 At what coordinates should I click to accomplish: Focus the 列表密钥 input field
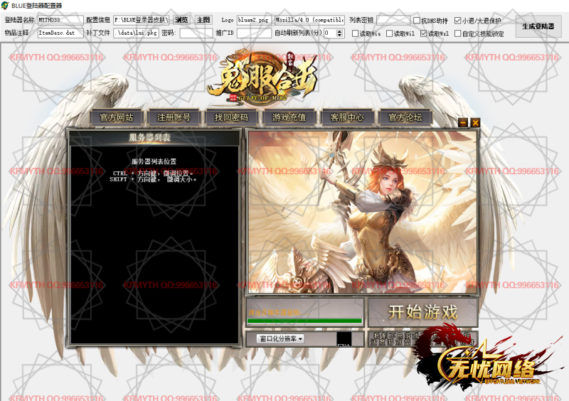(x=393, y=20)
